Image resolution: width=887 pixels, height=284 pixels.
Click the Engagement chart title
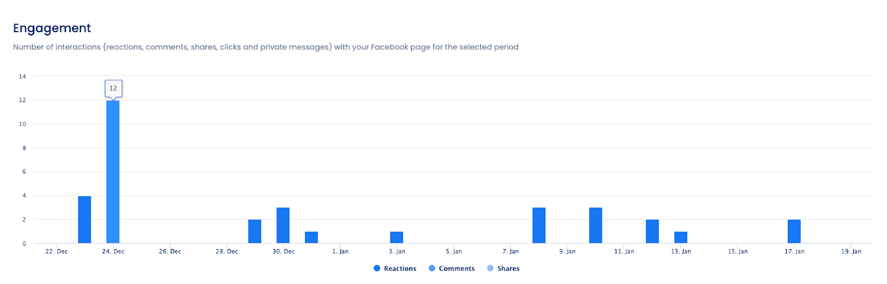click(x=52, y=28)
